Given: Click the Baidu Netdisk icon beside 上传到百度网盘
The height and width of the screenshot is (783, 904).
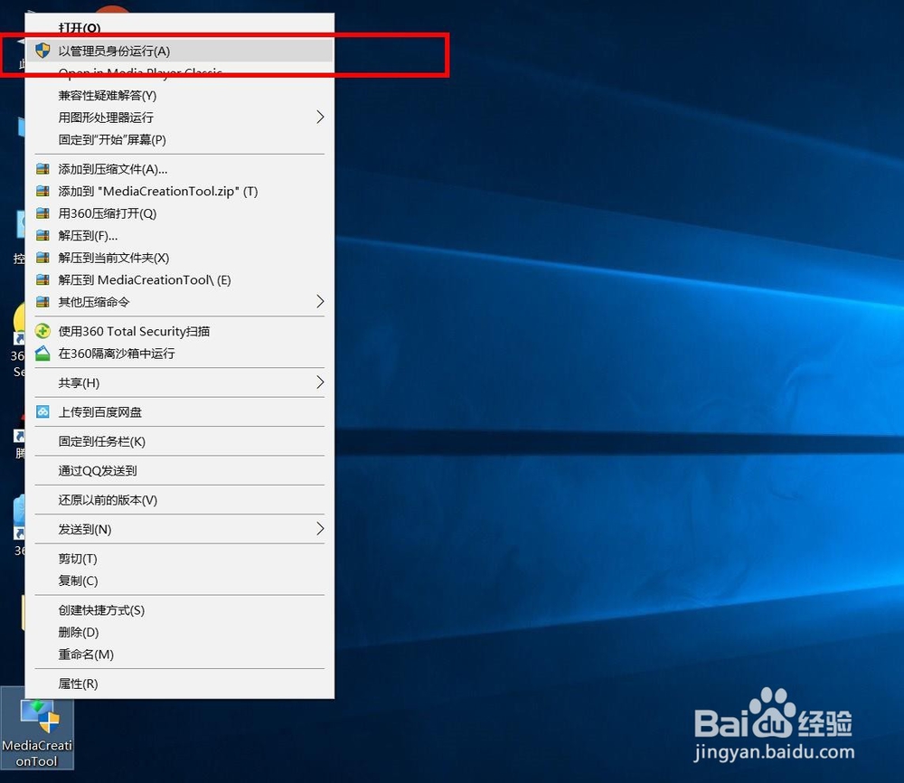Looking at the screenshot, I should click(x=42, y=411).
